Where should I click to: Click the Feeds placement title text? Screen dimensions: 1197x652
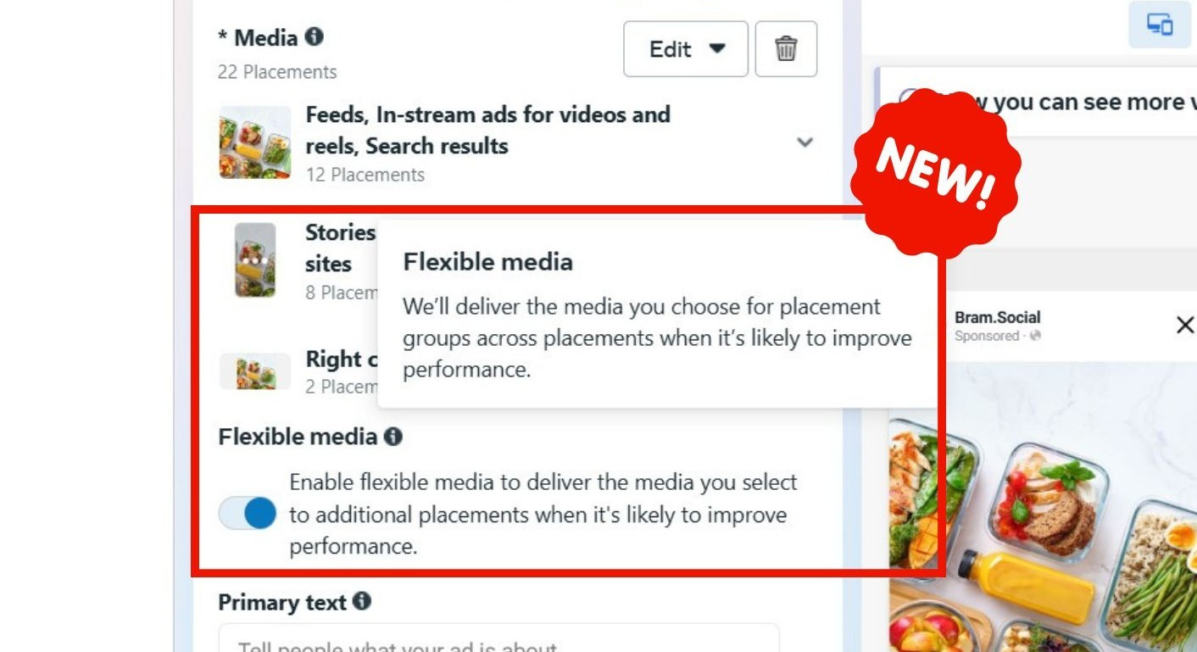click(487, 130)
